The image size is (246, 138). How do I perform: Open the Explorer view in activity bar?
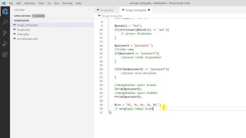coord(5,11)
